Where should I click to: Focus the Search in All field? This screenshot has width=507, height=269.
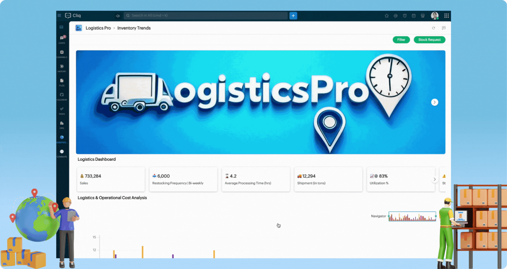(x=205, y=16)
